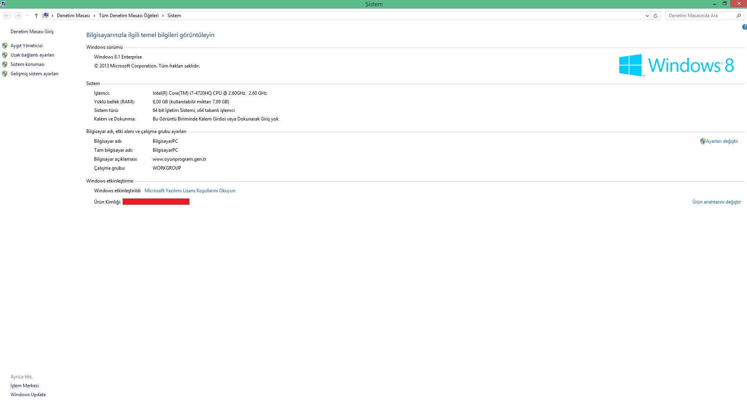Expand the chevron before Denetim Masası

tap(53, 16)
